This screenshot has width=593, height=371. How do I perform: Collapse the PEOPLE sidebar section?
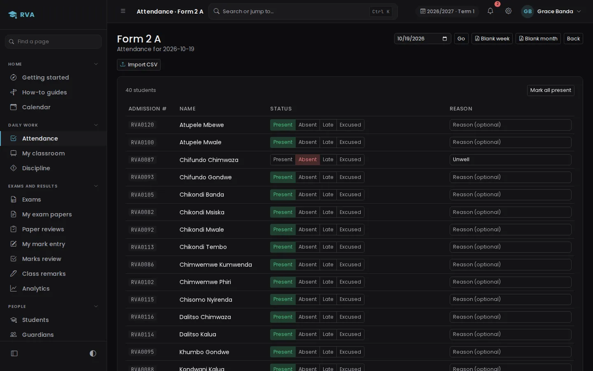(96, 306)
